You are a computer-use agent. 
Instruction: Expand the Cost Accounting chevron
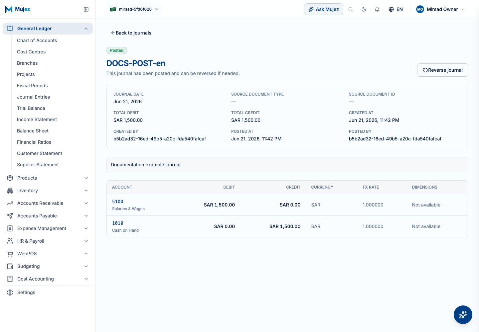86,279
